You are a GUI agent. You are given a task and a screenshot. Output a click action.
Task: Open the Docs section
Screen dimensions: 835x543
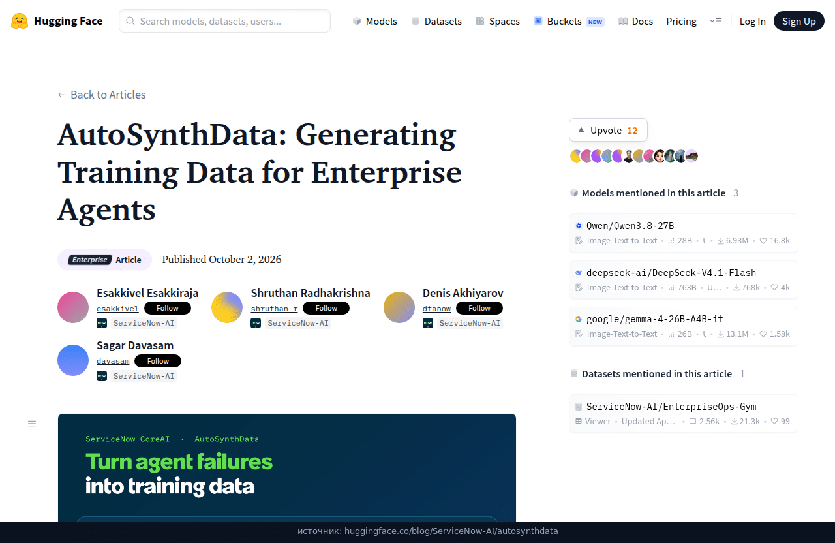636,21
